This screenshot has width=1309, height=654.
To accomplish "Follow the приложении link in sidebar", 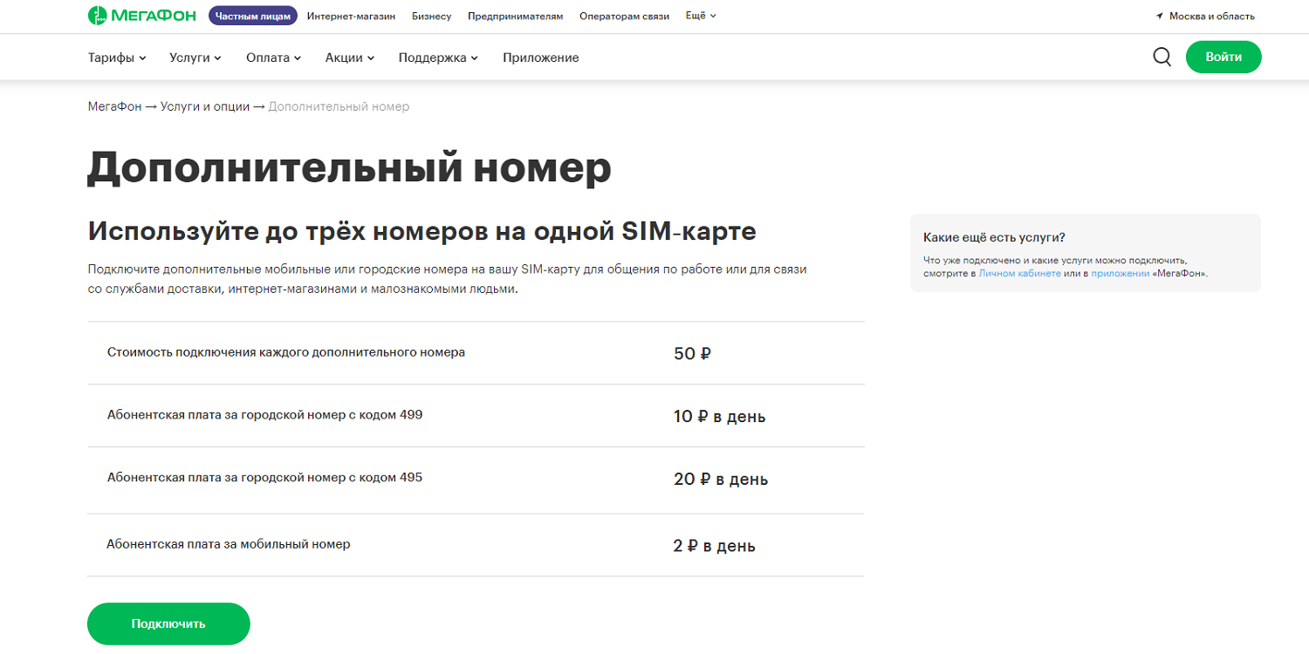I will (1121, 274).
